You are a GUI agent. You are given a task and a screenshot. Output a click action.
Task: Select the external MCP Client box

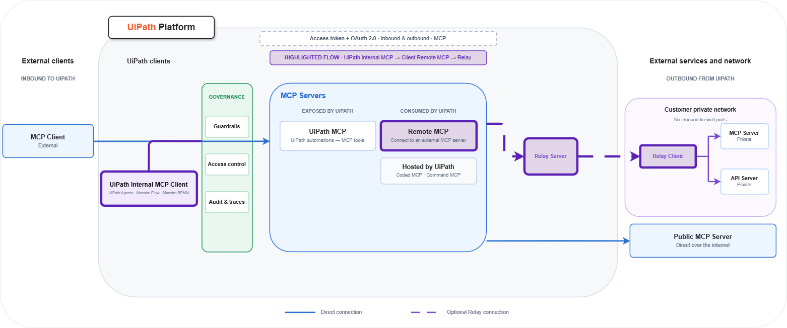[x=48, y=141]
